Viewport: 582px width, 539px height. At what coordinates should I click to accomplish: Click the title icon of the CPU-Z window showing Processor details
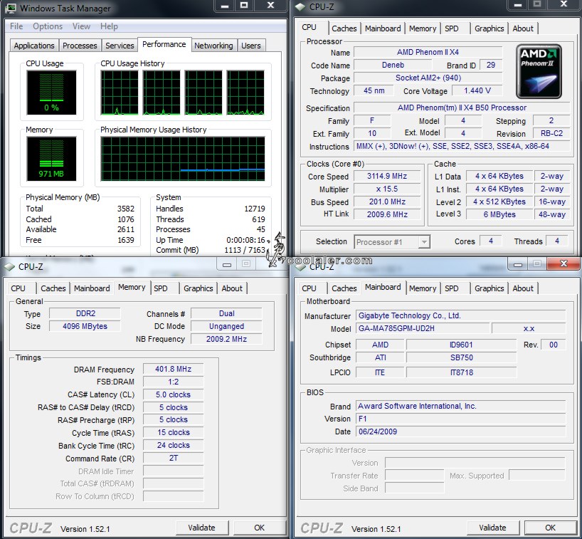point(300,7)
